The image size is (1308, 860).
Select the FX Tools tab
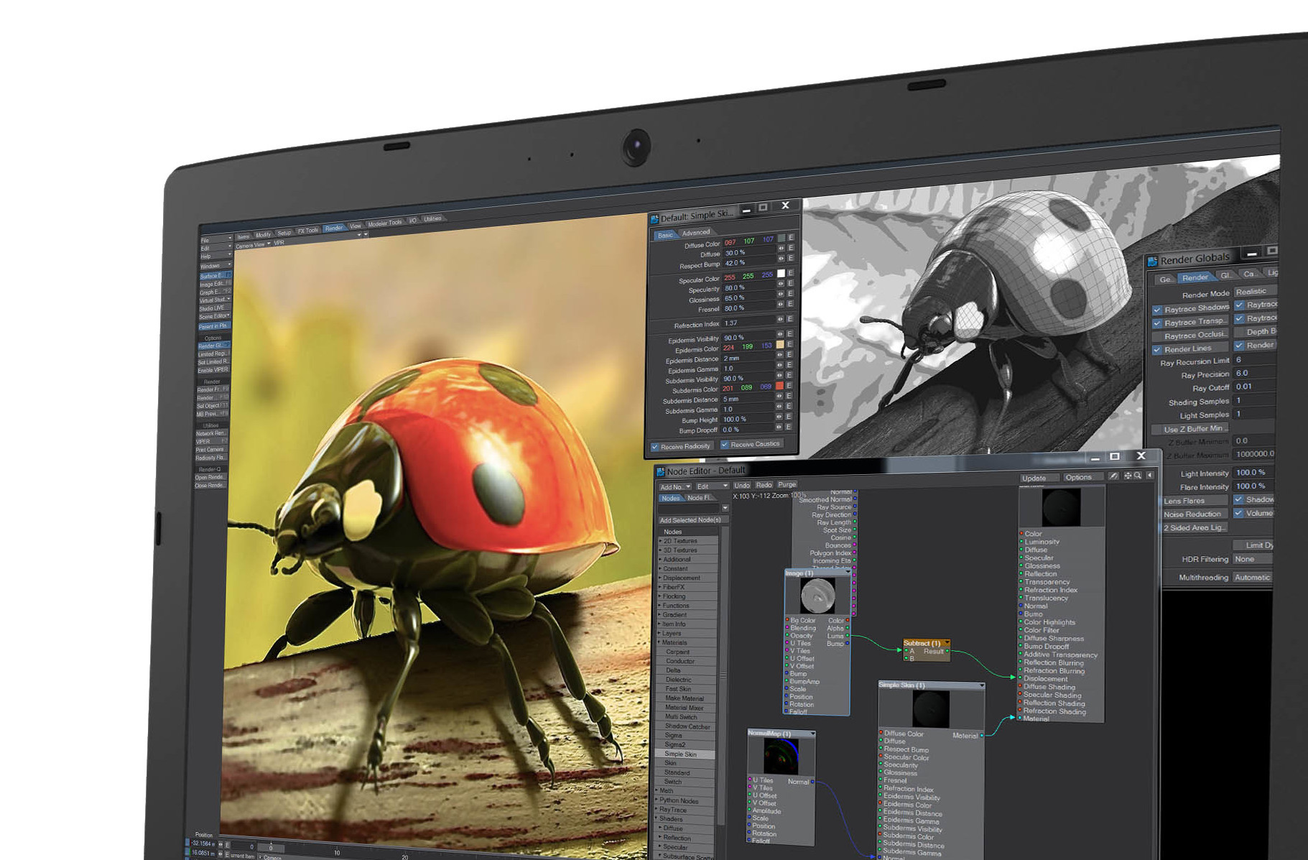pos(307,231)
